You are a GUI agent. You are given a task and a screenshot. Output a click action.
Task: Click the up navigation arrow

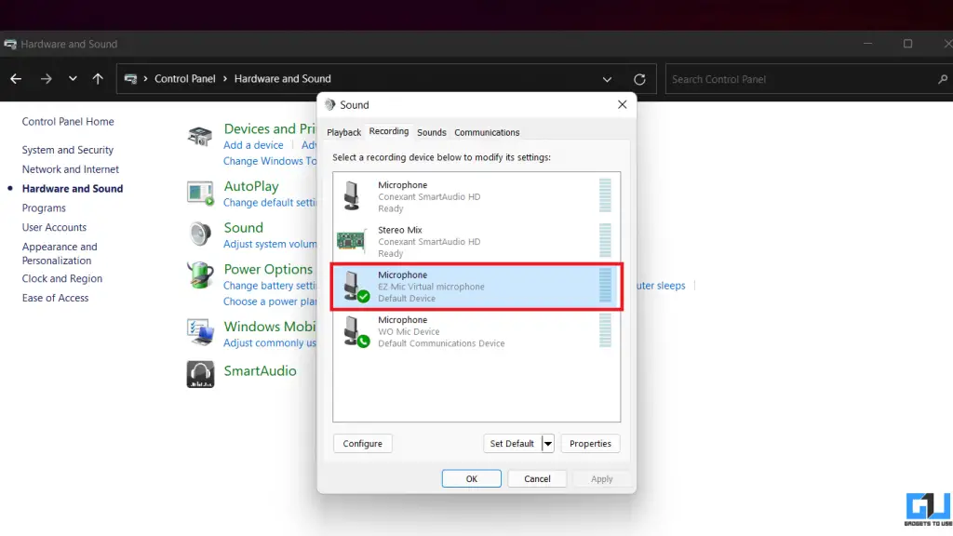click(97, 79)
